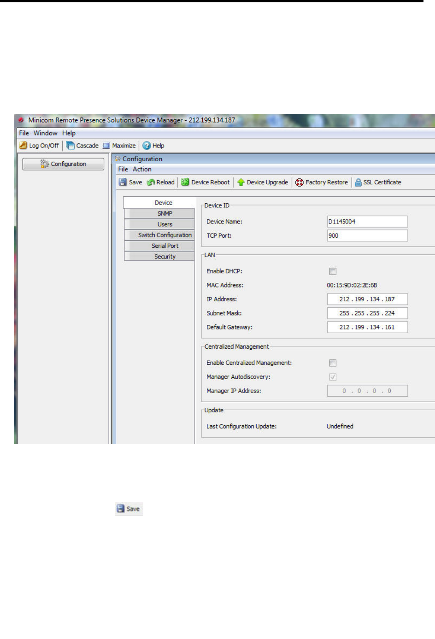Click the Subnet Mask field
The image size is (435, 639).
367,313
